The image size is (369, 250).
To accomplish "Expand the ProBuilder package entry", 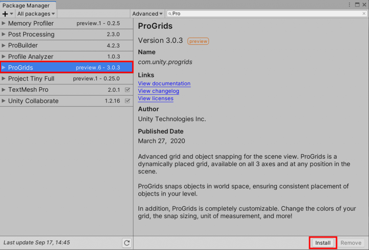I will coord(3,45).
